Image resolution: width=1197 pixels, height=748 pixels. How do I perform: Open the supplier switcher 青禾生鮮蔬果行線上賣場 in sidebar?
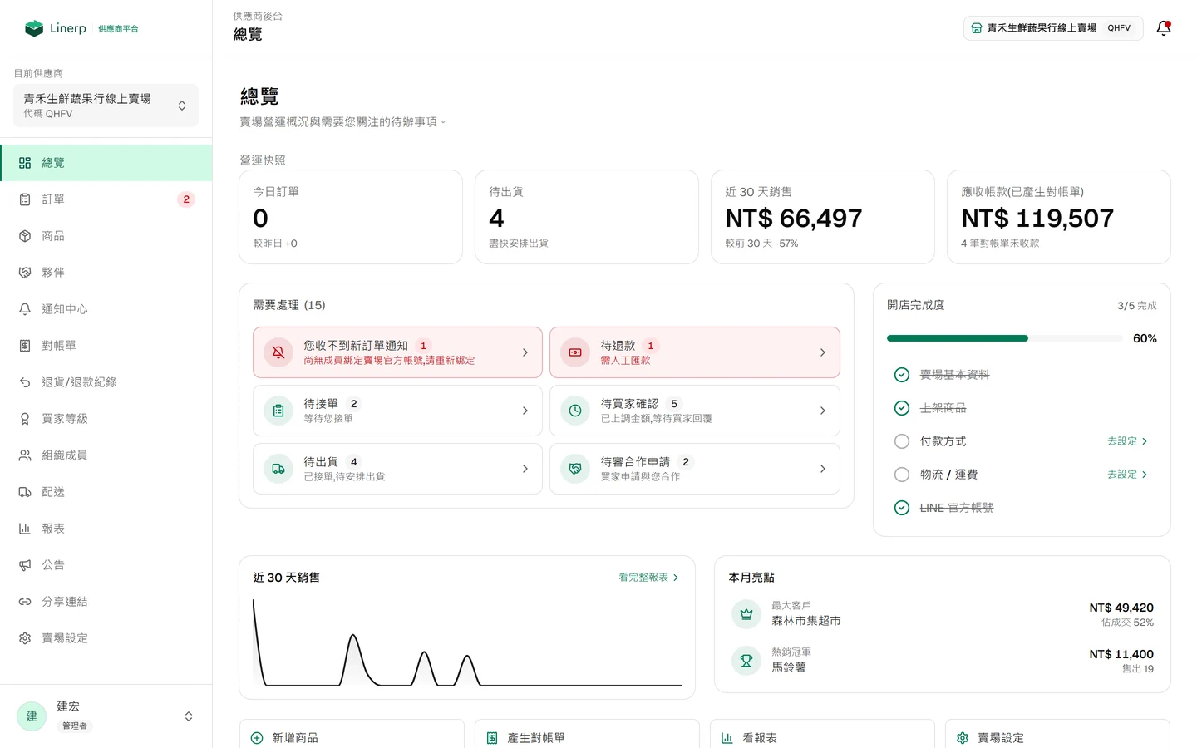[x=106, y=106]
